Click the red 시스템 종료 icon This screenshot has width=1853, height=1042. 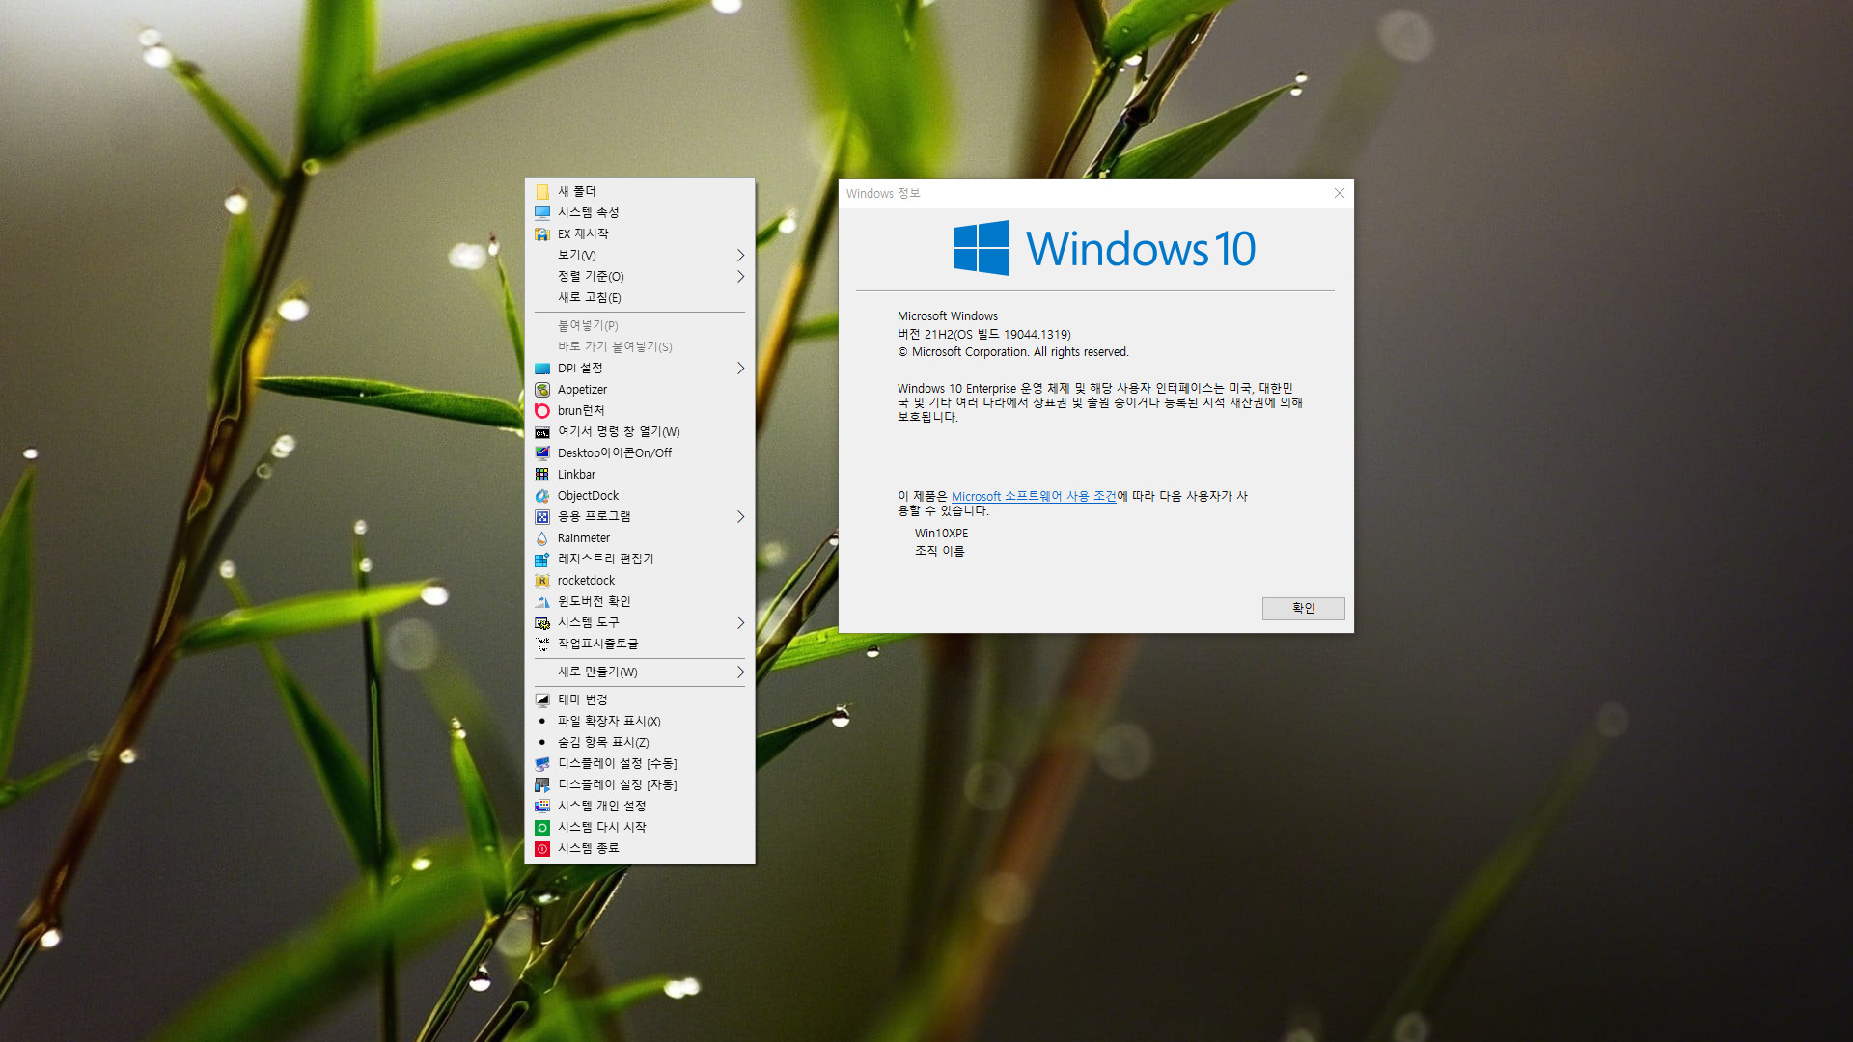point(542,848)
